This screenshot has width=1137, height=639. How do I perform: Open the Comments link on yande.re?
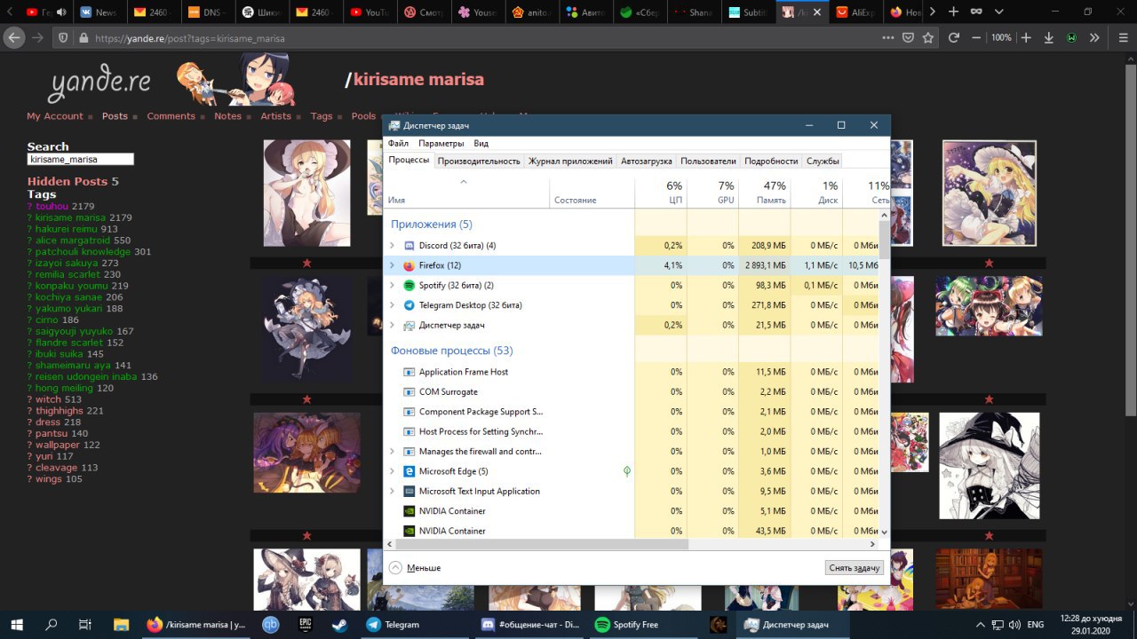[171, 116]
